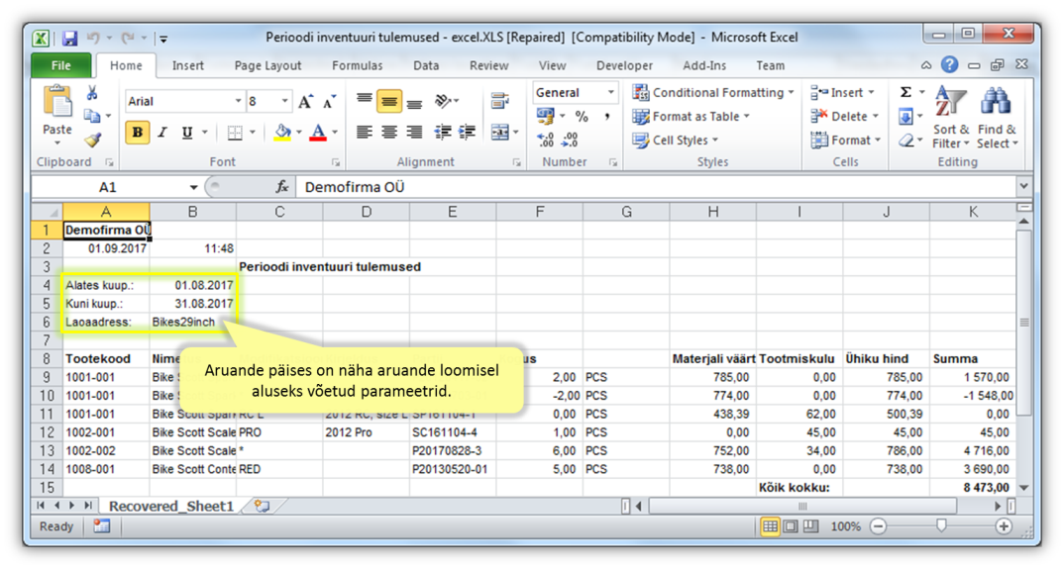Switch to Page Break Preview in status bar
Viewport: 1064px width, 569px height.
point(810,526)
